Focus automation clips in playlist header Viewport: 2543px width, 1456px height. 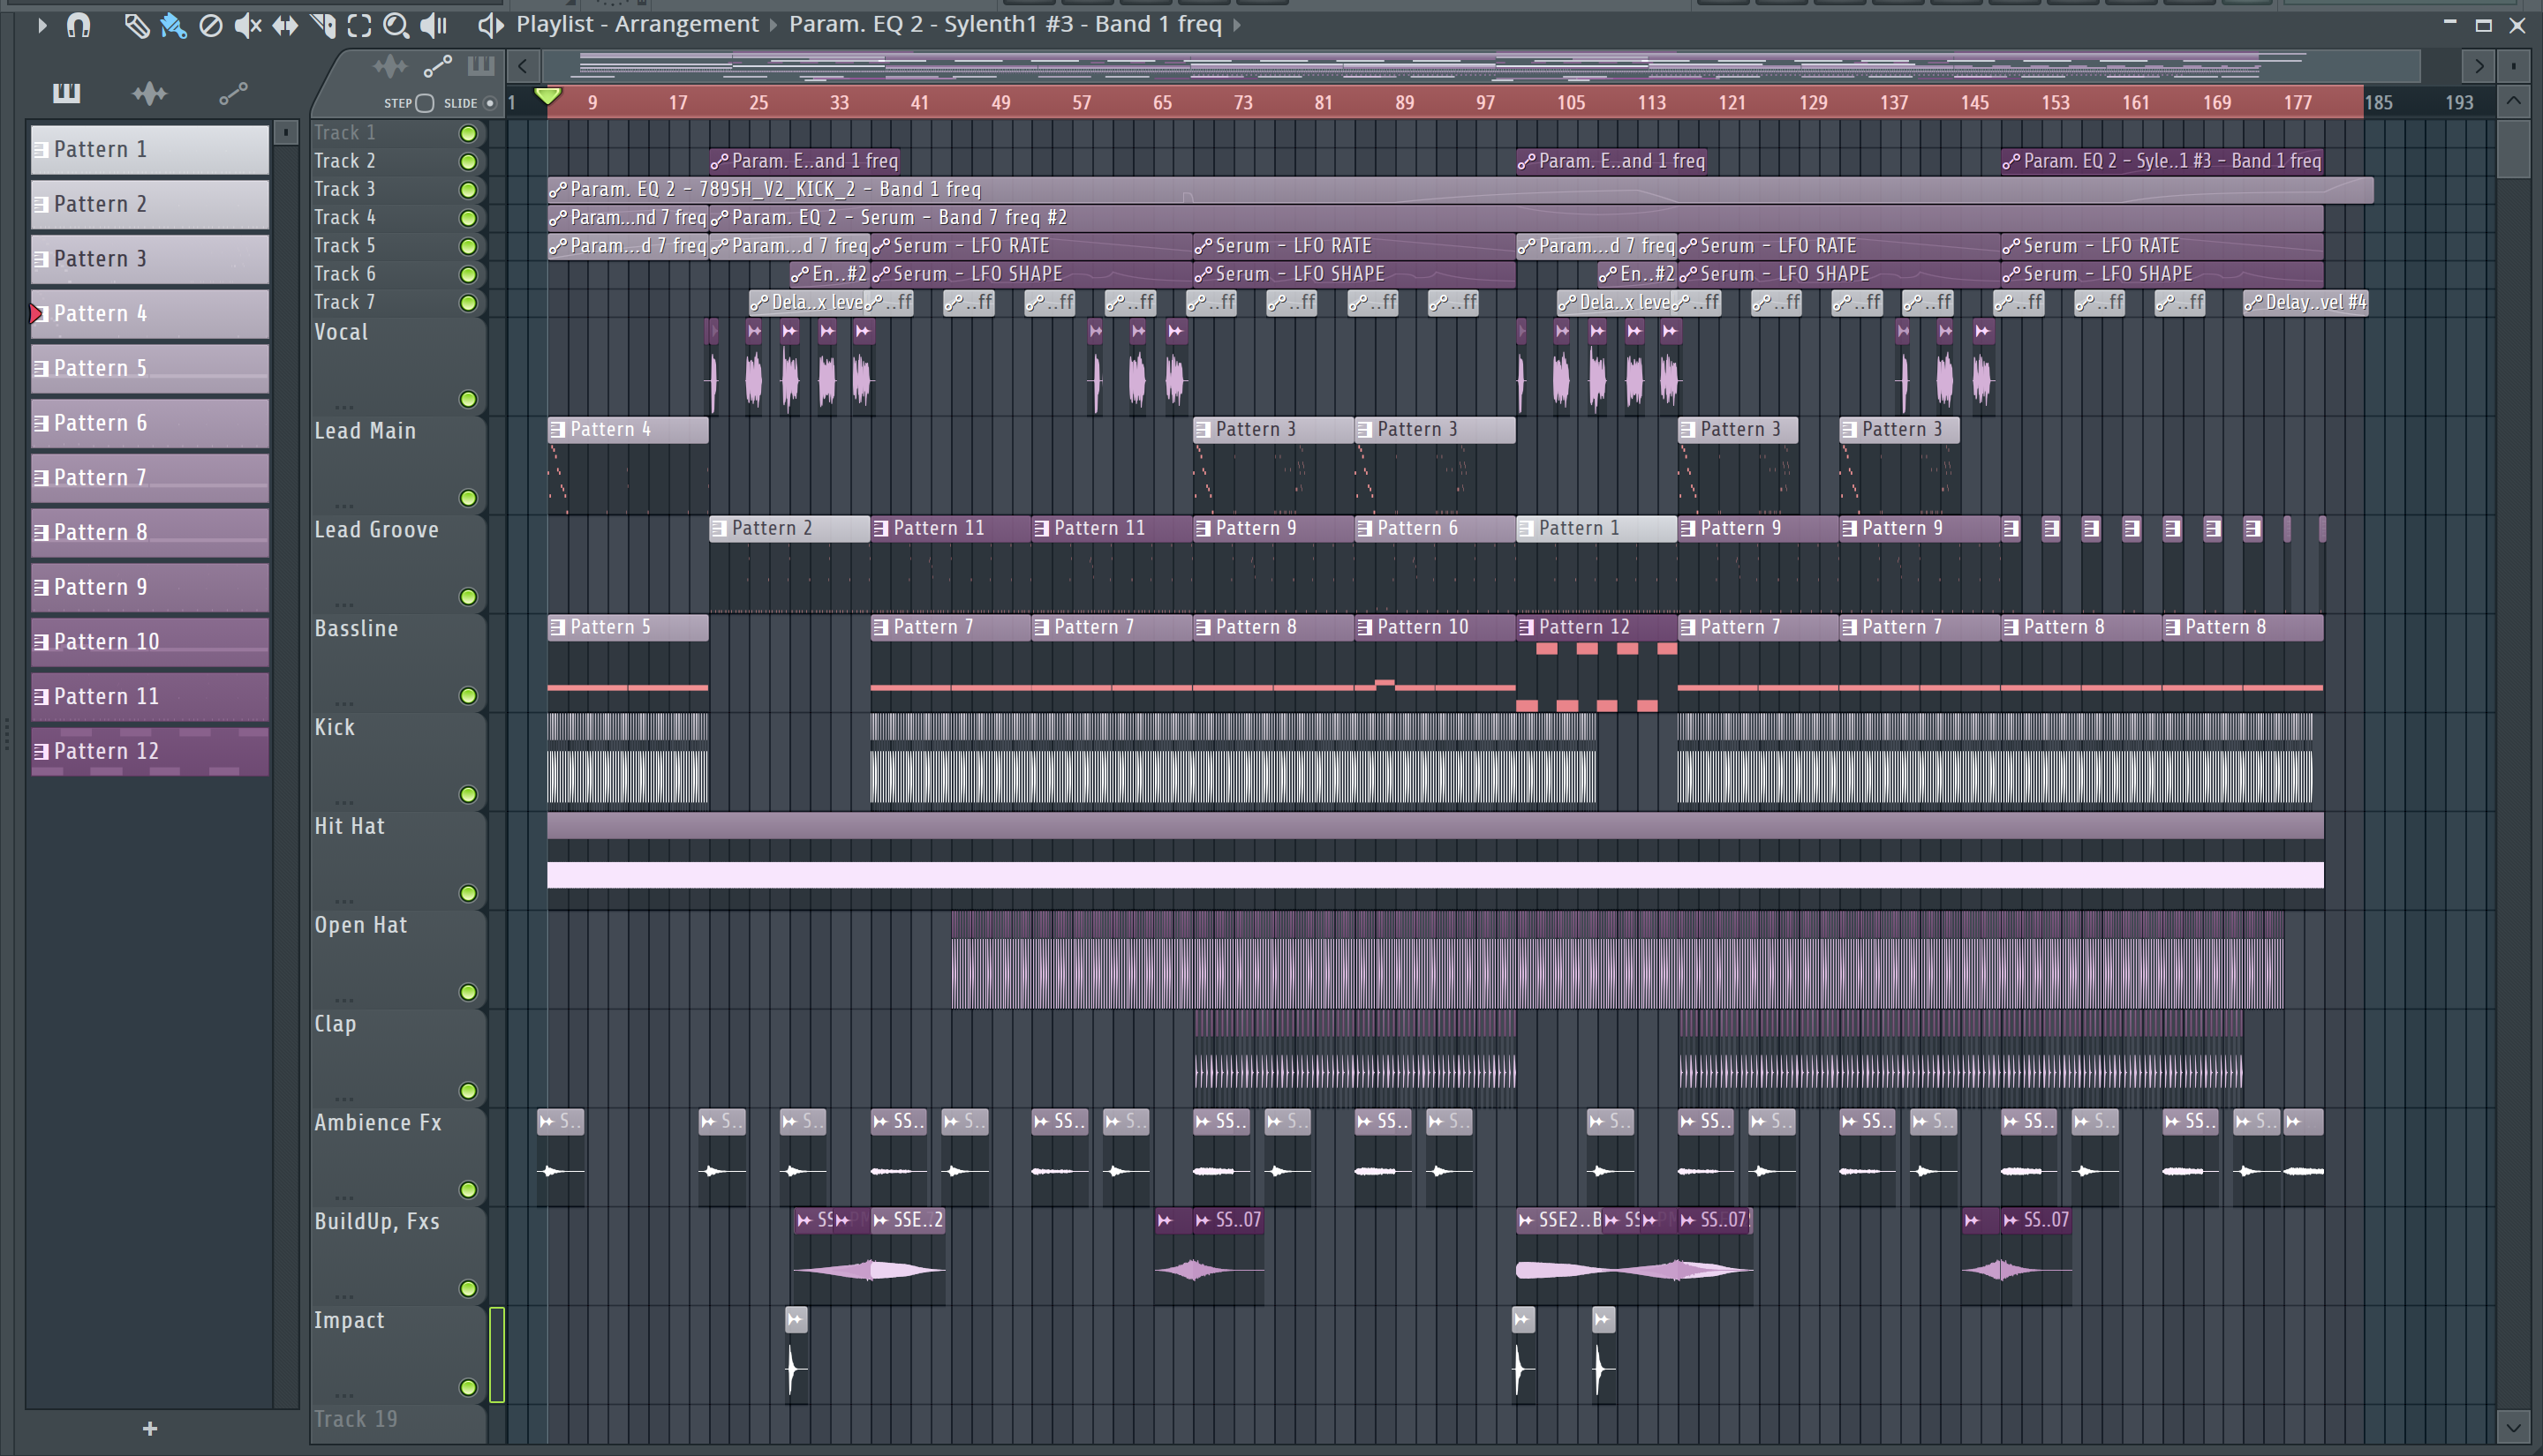437,67
